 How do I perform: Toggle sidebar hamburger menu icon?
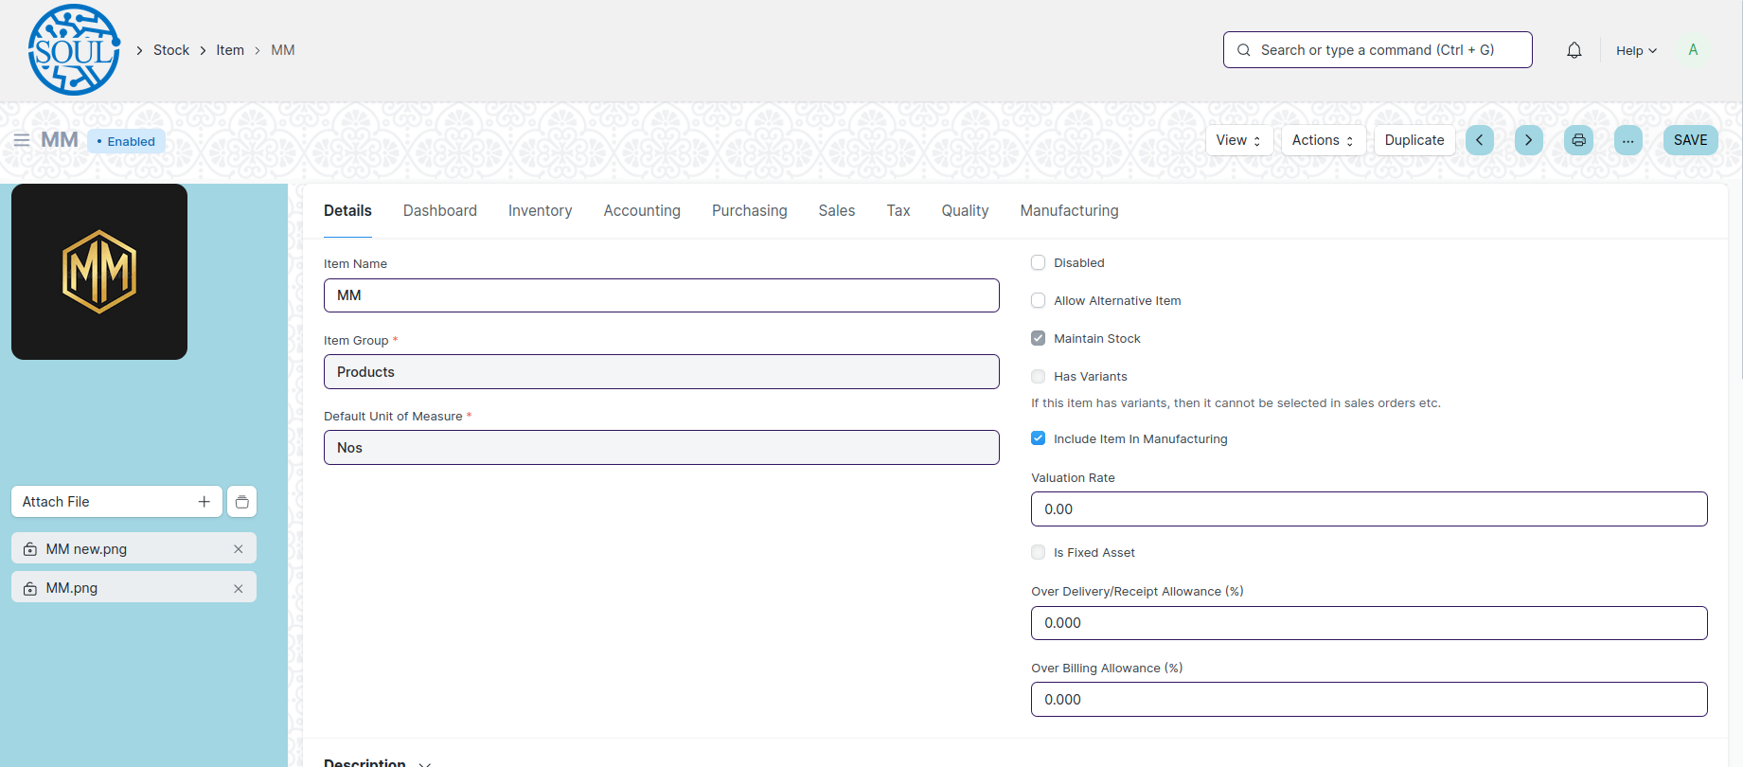(x=21, y=140)
